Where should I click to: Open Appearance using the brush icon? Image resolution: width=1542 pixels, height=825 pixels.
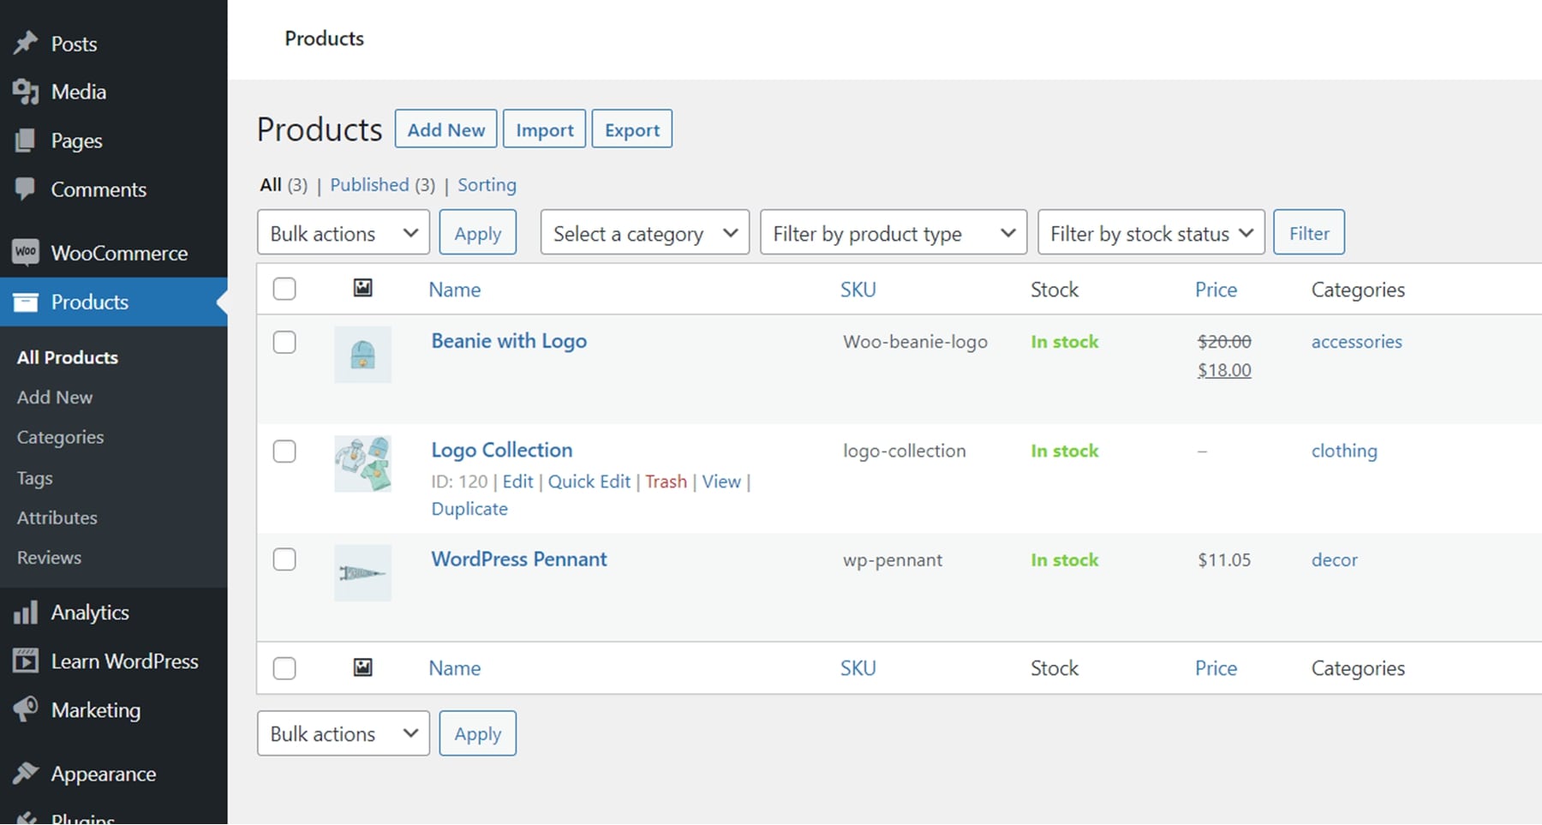point(27,773)
